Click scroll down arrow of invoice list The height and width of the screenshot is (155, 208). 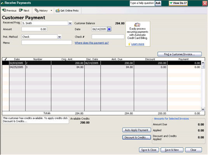pyautogui.click(x=203, y=109)
